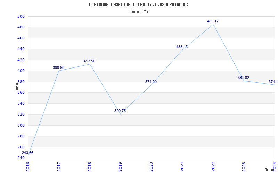This screenshot has height=173, width=278.
Task: Click the 400 y-axis tick label
Action: pos(21,71)
